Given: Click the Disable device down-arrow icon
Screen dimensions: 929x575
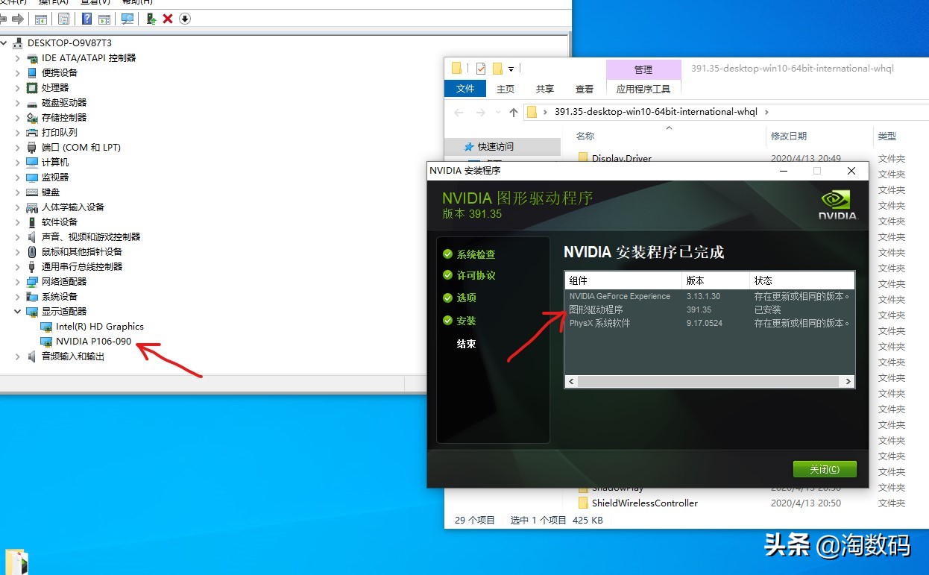Looking at the screenshot, I should (x=185, y=19).
